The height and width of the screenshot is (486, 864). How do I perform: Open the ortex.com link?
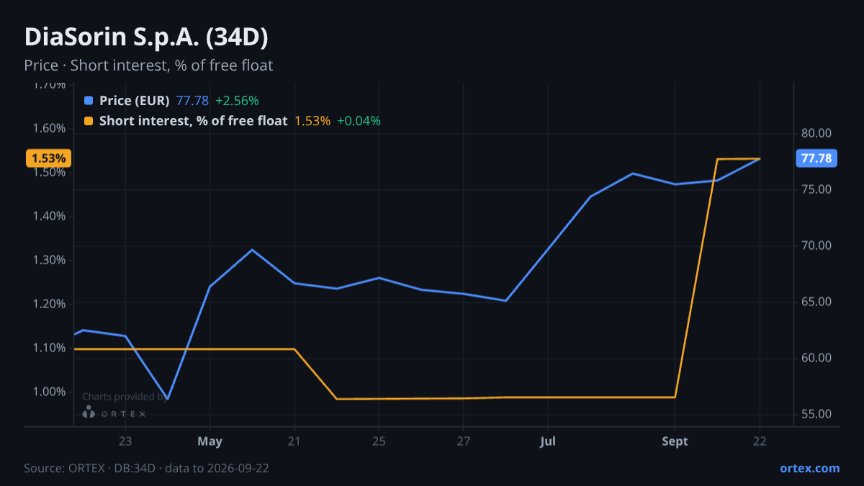pyautogui.click(x=809, y=468)
